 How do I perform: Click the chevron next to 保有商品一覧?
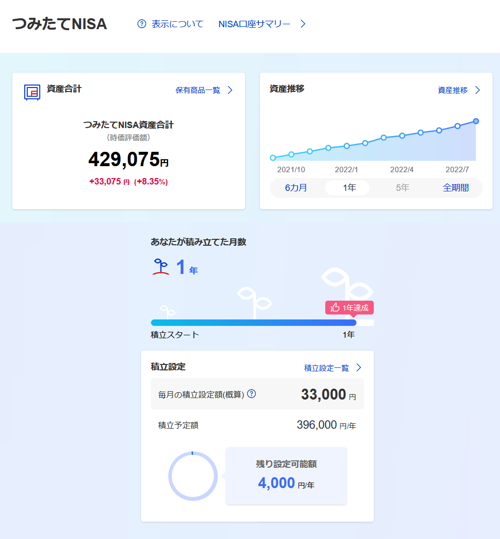[230, 90]
